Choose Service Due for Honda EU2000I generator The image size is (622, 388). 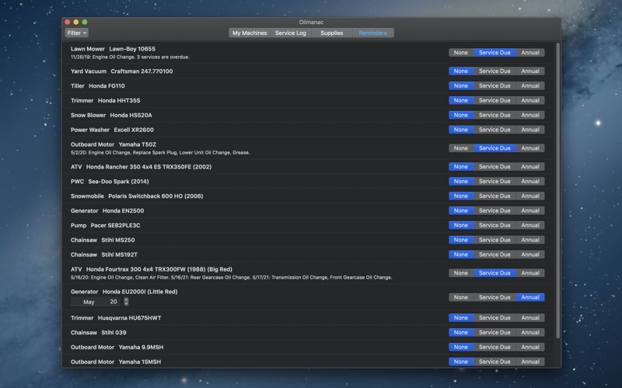point(494,297)
